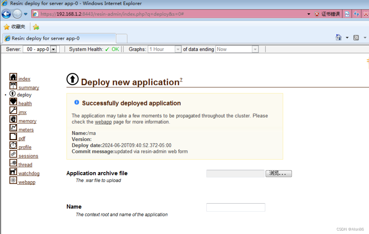Click the application Name input field

click(x=235, y=207)
